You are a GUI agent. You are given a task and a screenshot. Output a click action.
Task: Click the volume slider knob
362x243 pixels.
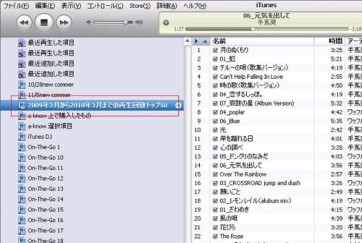(x=126, y=22)
